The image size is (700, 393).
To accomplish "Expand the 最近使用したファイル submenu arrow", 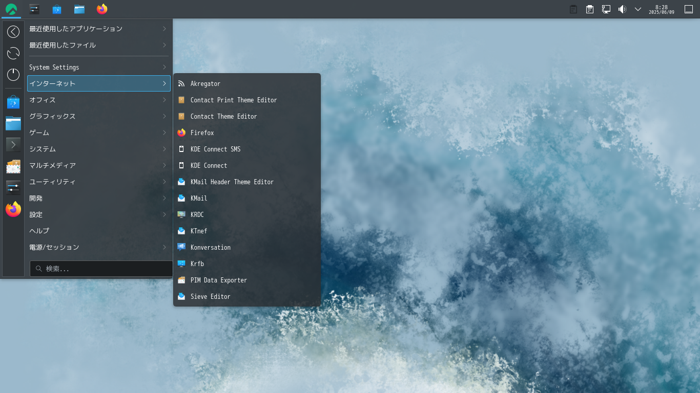I will pos(164,45).
